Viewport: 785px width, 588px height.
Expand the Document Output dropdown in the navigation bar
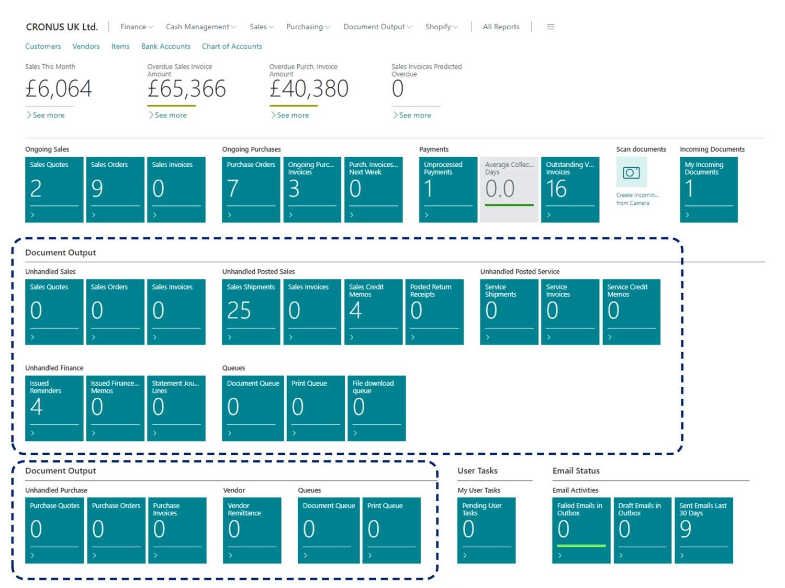tap(377, 27)
